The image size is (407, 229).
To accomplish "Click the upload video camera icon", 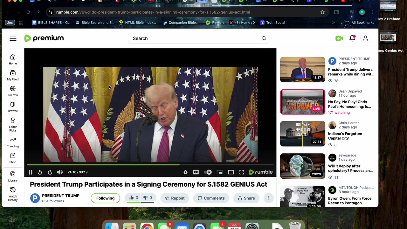I will point(339,38).
